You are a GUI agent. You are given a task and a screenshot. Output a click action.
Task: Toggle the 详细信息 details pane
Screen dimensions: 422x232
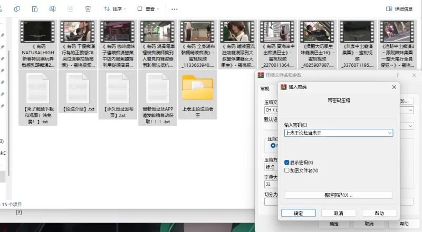pyautogui.click(x=399, y=9)
